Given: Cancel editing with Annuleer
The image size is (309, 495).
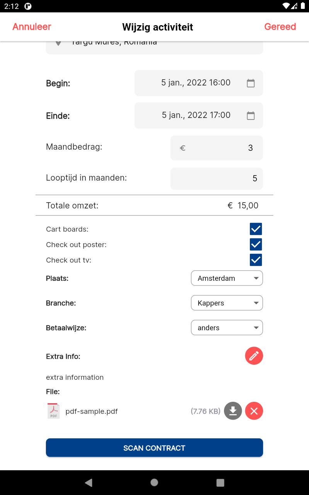Looking at the screenshot, I should 32,27.
